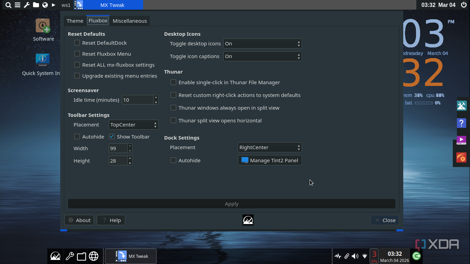The image size is (470, 264).
Task: Enable Upgrade existing menu entries
Action: (77, 76)
